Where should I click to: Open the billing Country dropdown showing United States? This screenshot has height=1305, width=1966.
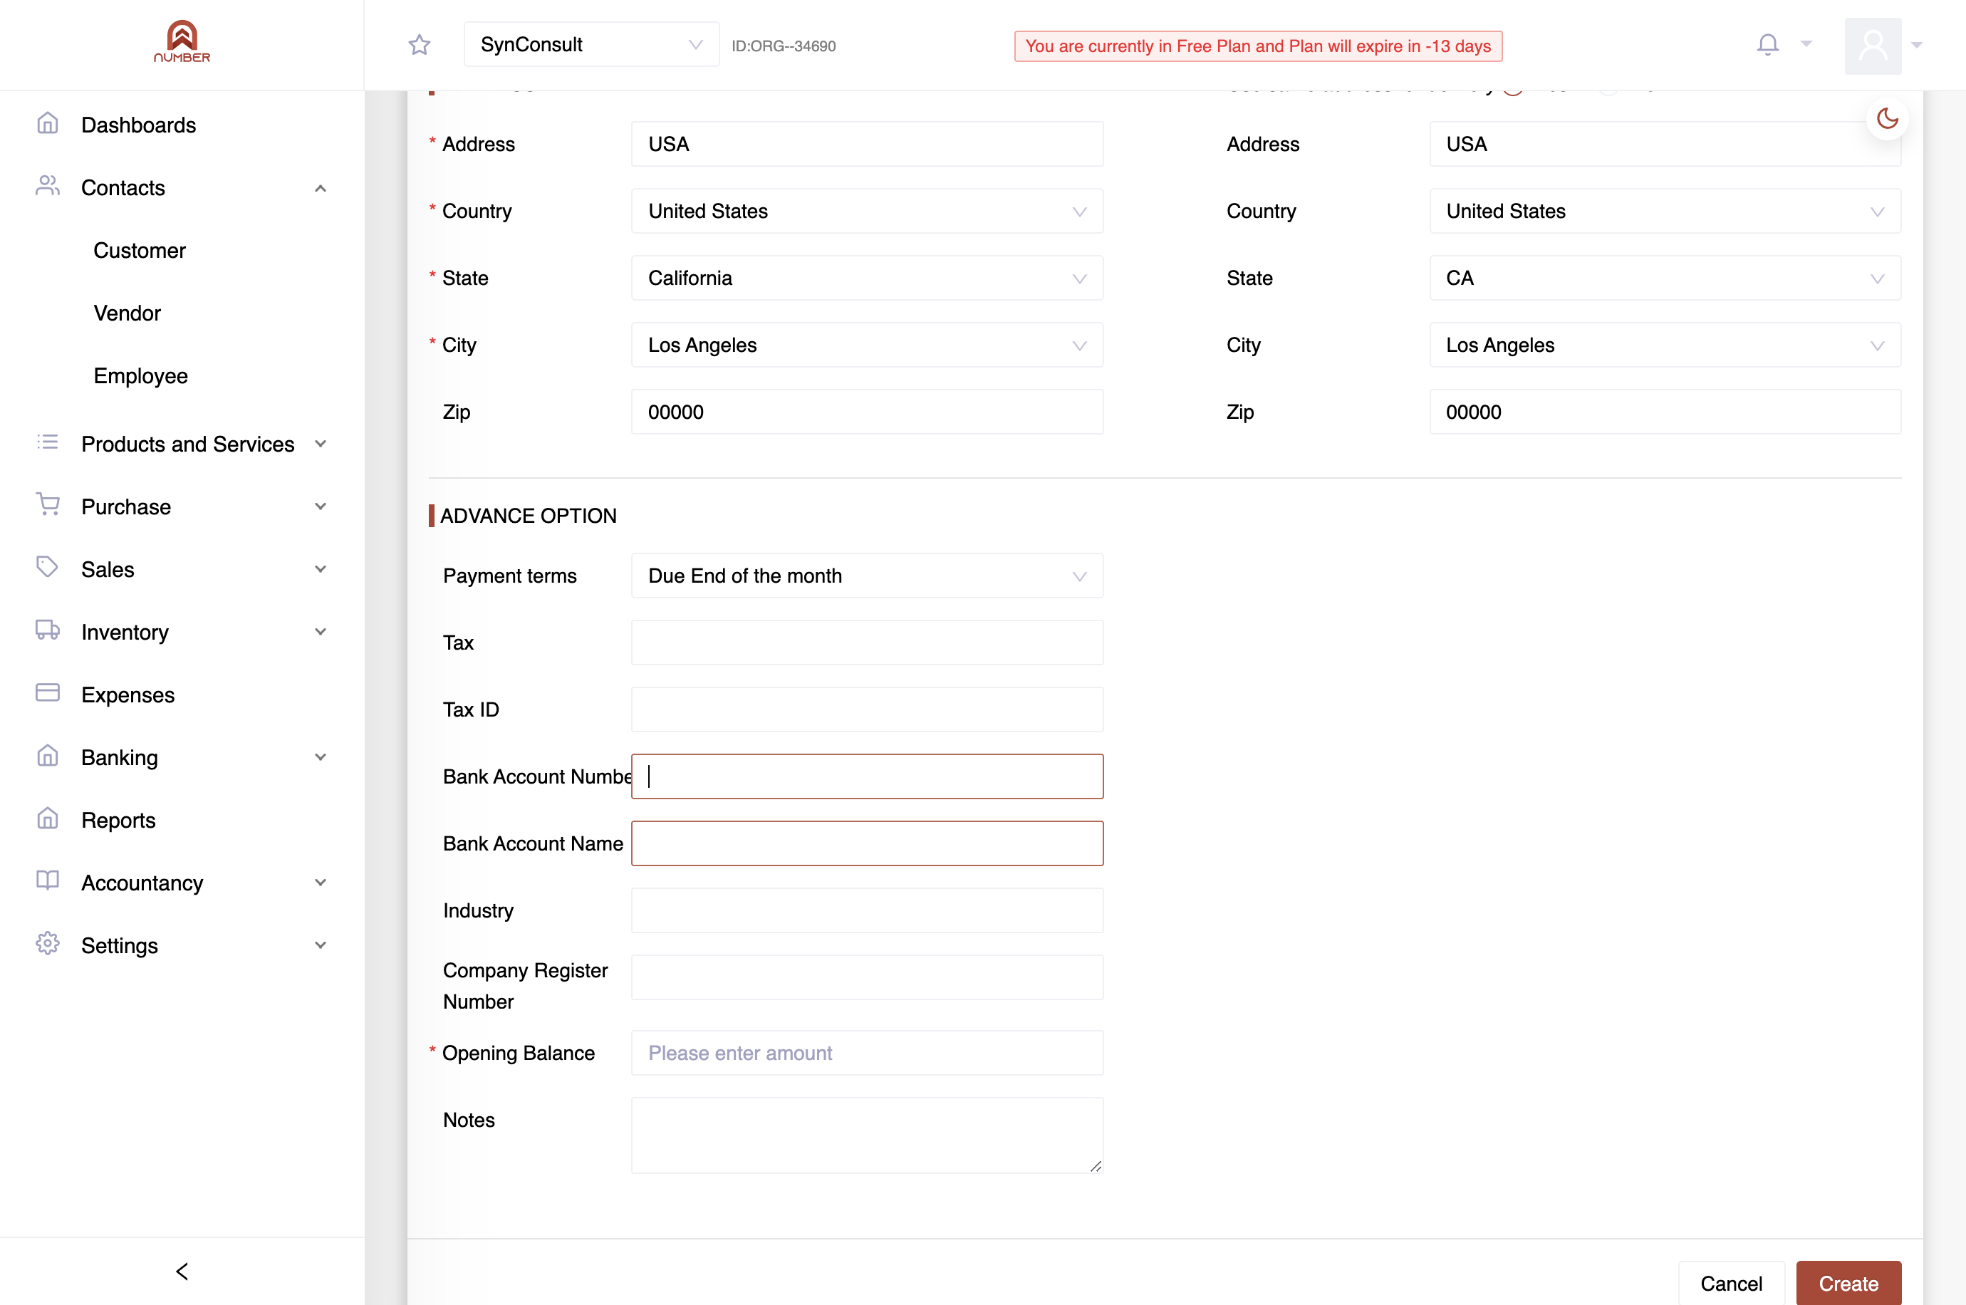[x=867, y=212]
